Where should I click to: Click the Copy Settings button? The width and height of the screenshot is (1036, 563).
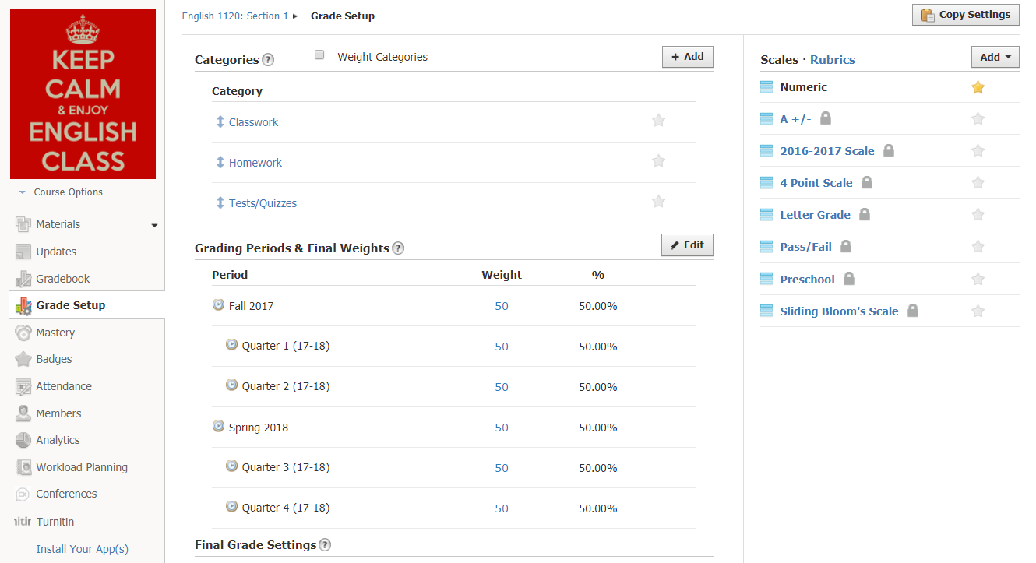click(965, 15)
